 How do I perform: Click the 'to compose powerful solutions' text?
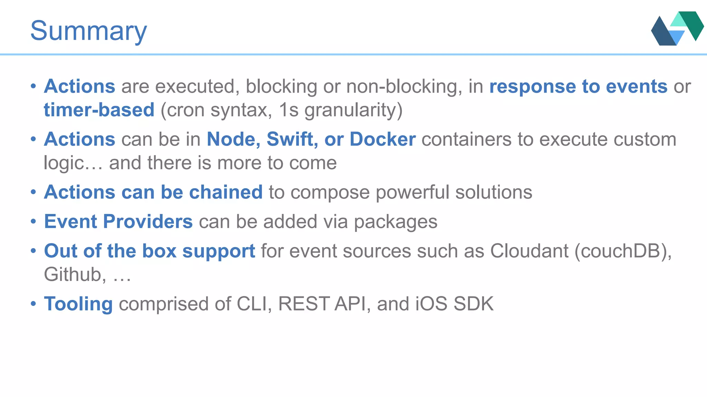tap(400, 192)
